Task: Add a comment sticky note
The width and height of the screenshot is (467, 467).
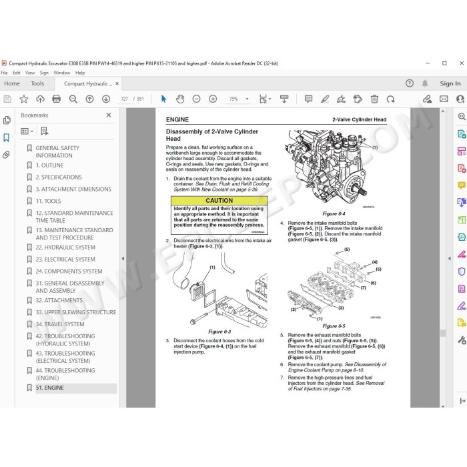Action: click(308, 99)
